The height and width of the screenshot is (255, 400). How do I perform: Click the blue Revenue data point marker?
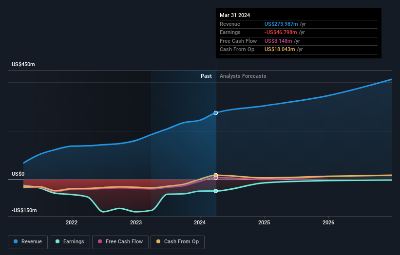coord(216,113)
